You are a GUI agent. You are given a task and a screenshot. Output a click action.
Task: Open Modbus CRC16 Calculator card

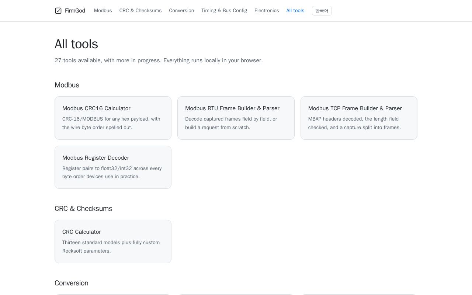click(113, 118)
